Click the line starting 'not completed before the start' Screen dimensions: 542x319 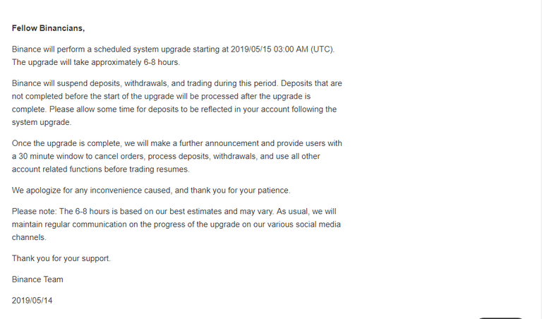(x=161, y=97)
